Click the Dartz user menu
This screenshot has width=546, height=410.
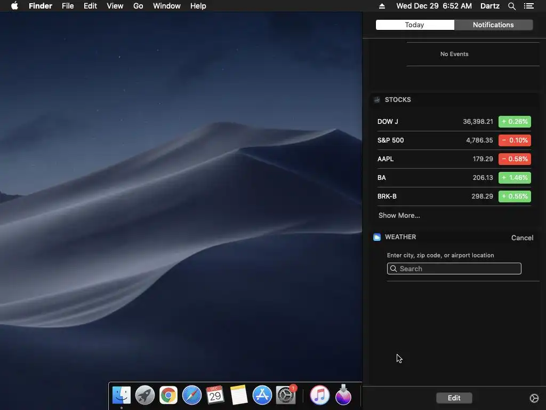click(x=490, y=6)
